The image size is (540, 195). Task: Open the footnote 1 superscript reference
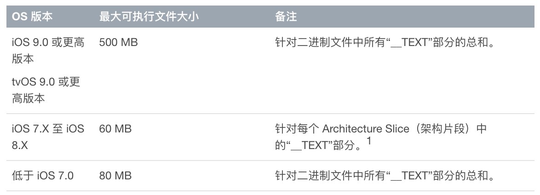[x=368, y=143]
